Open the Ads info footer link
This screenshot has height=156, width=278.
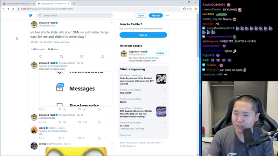(x=150, y=143)
